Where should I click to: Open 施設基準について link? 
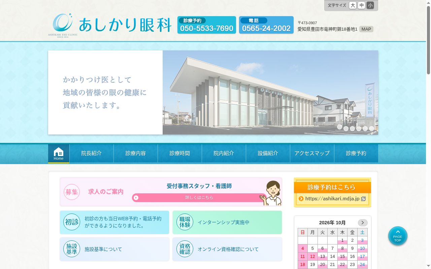click(x=114, y=249)
